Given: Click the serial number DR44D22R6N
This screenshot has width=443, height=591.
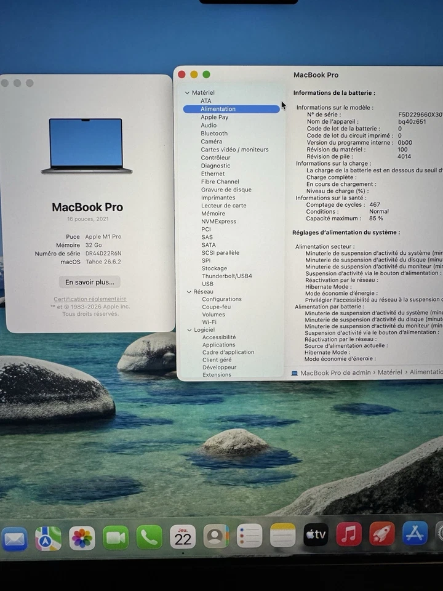Looking at the screenshot, I should pyautogui.click(x=103, y=253).
